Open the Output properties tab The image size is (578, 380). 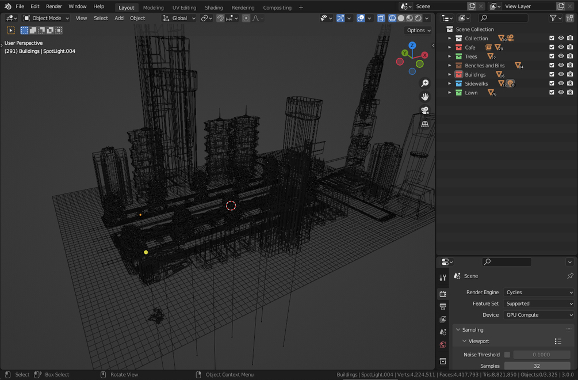click(x=443, y=306)
